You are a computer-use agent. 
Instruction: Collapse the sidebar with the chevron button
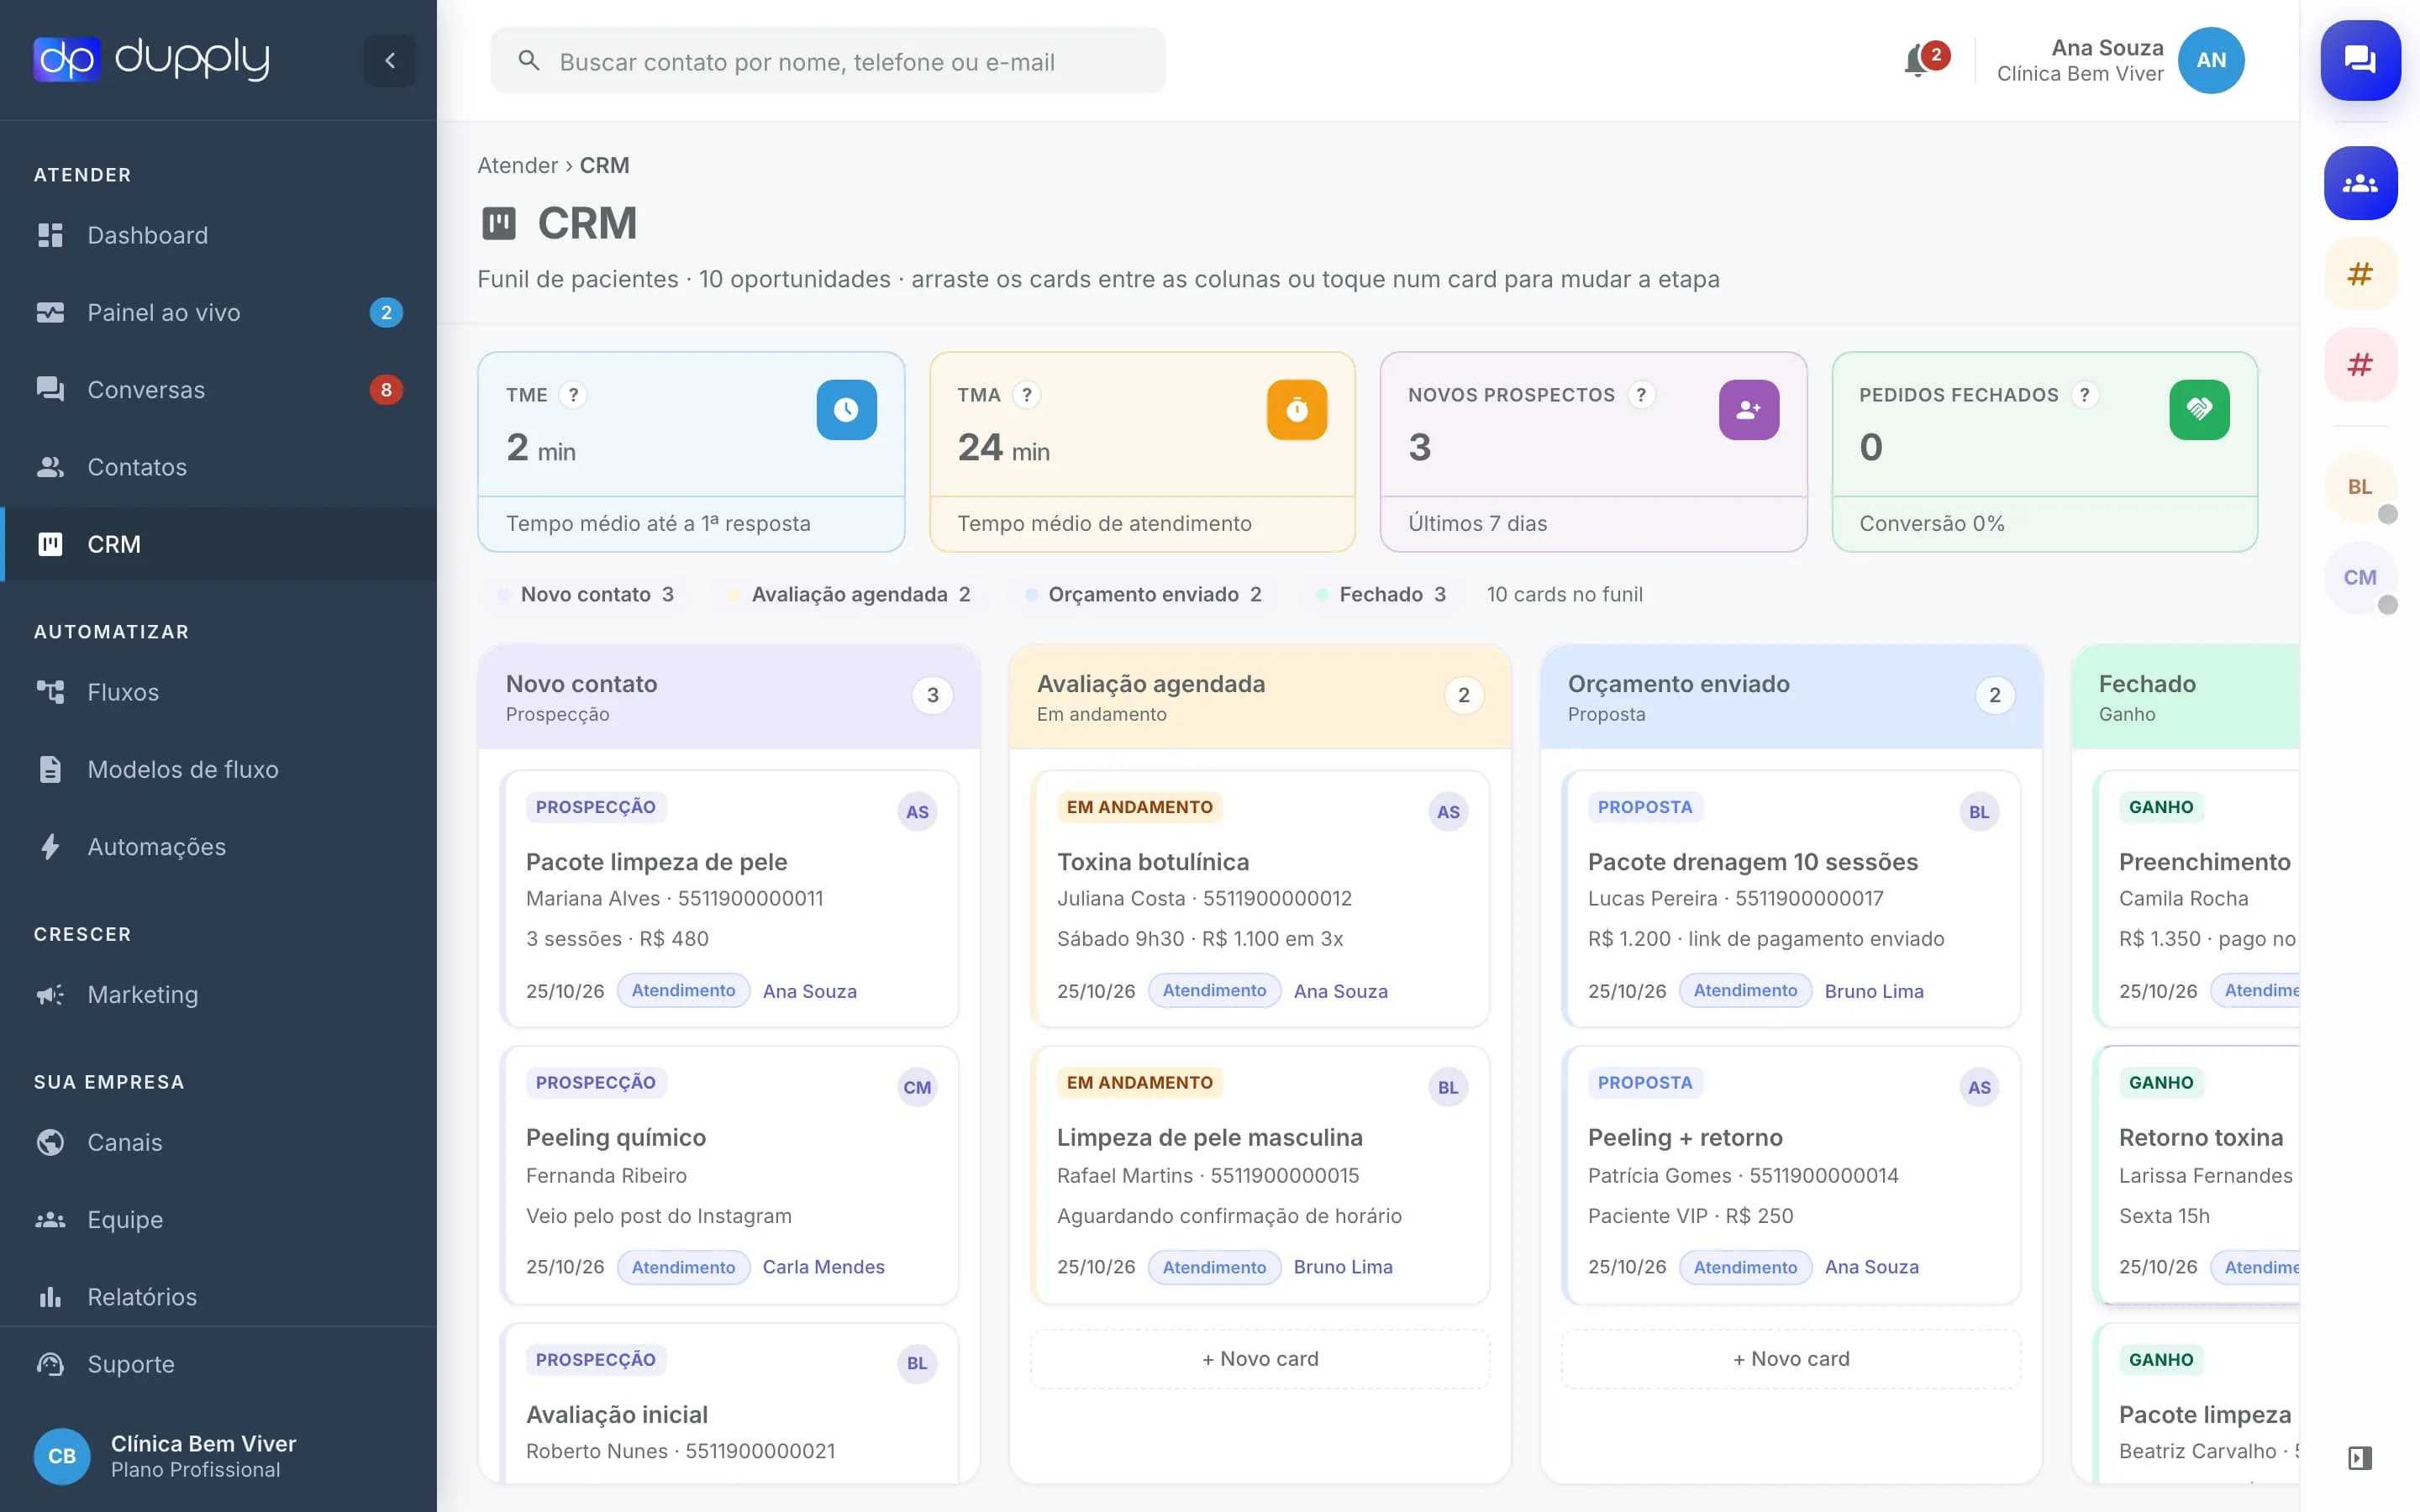389,61
